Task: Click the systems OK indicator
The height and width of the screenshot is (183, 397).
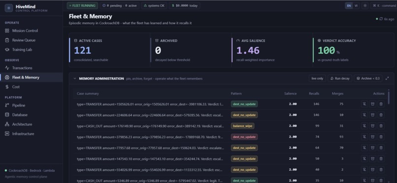Action: tap(154, 5)
